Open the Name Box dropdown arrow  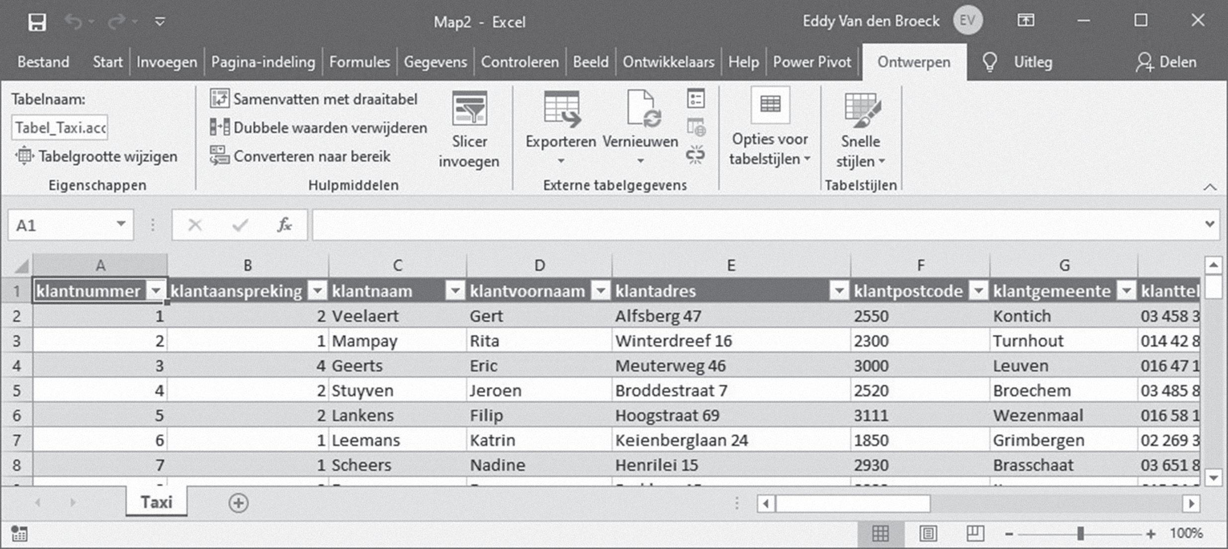coord(121,225)
